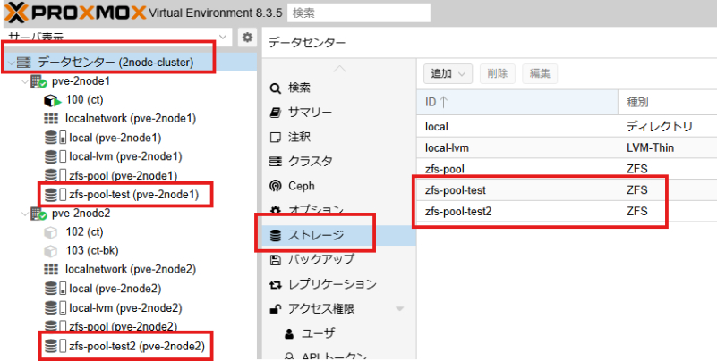This screenshot has width=717, height=361.
Task: Click the local (pve-2node1) storage icon
Action: 55,138
